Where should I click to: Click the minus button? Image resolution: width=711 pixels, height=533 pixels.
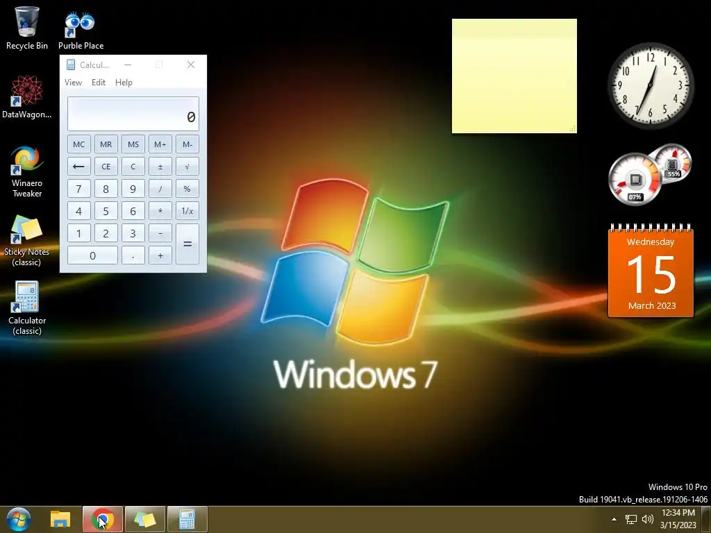tap(160, 233)
